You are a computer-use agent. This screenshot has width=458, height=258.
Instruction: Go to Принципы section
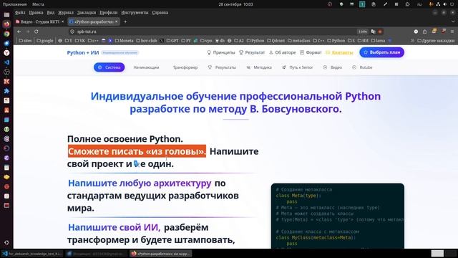(221, 52)
